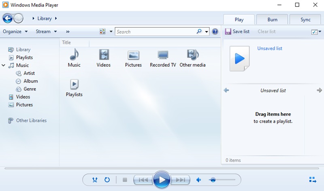This screenshot has height=191, width=324.
Task: Click the Save list floppy disk icon
Action: (228, 32)
